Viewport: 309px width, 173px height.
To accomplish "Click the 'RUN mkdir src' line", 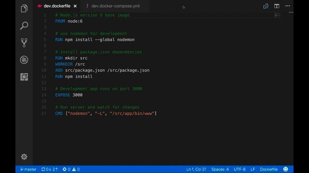I will click(71, 58).
